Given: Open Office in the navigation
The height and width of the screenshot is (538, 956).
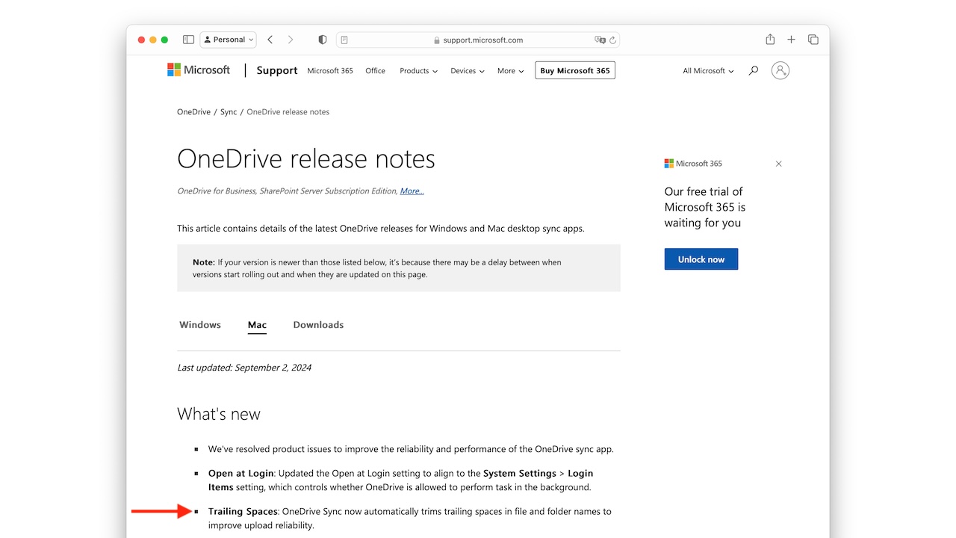Looking at the screenshot, I should [x=376, y=71].
